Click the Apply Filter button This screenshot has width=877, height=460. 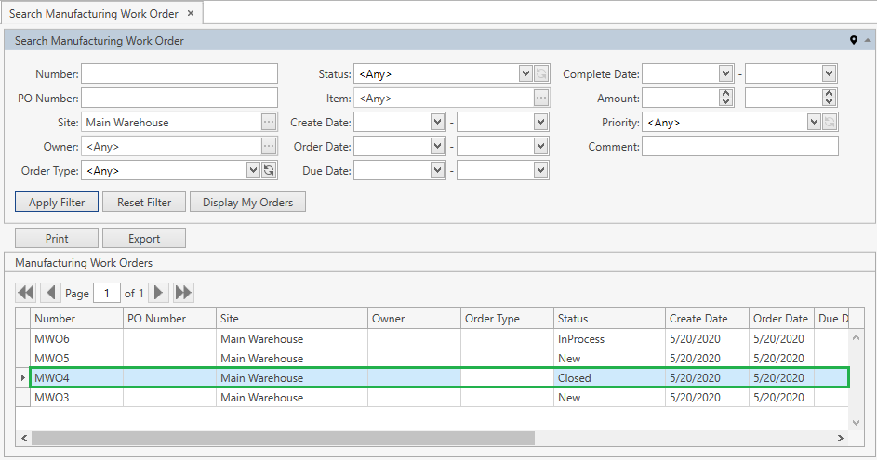click(x=57, y=203)
